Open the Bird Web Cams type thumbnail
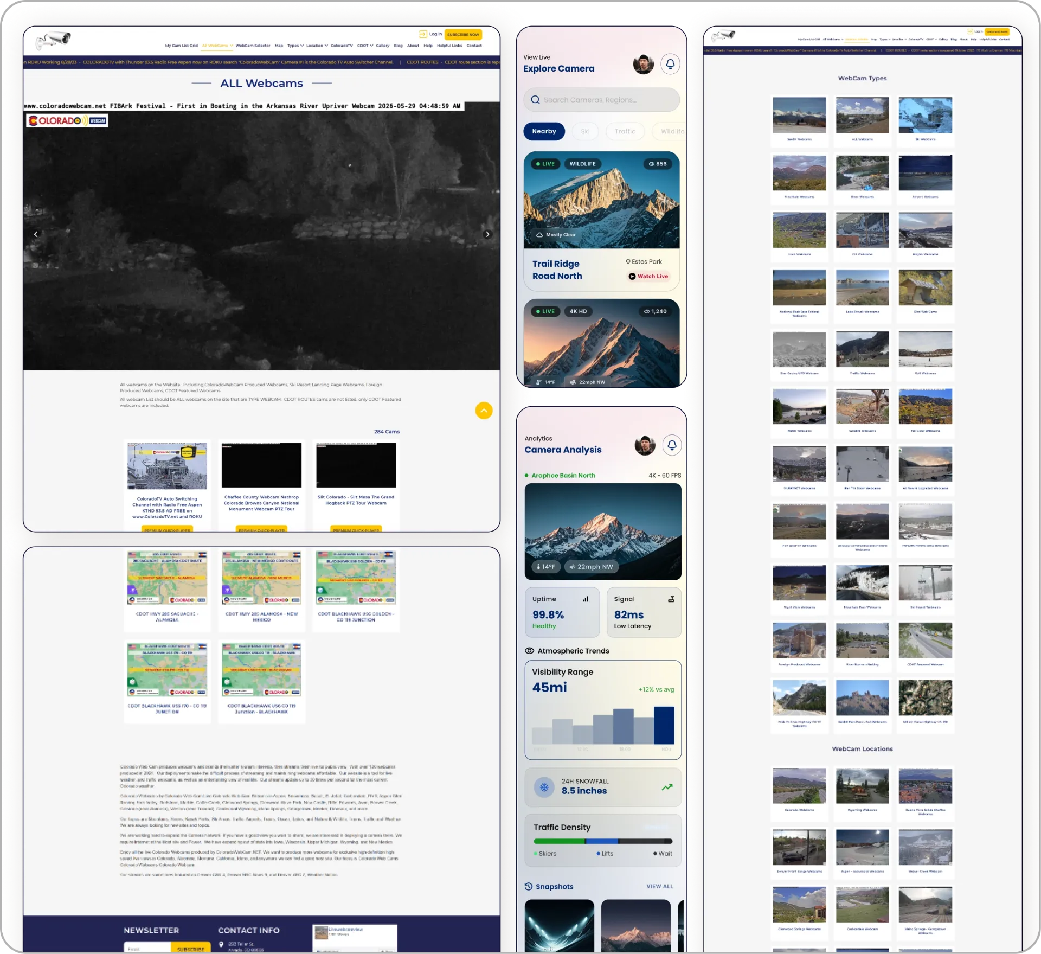This screenshot has width=1041, height=954. 925,287
